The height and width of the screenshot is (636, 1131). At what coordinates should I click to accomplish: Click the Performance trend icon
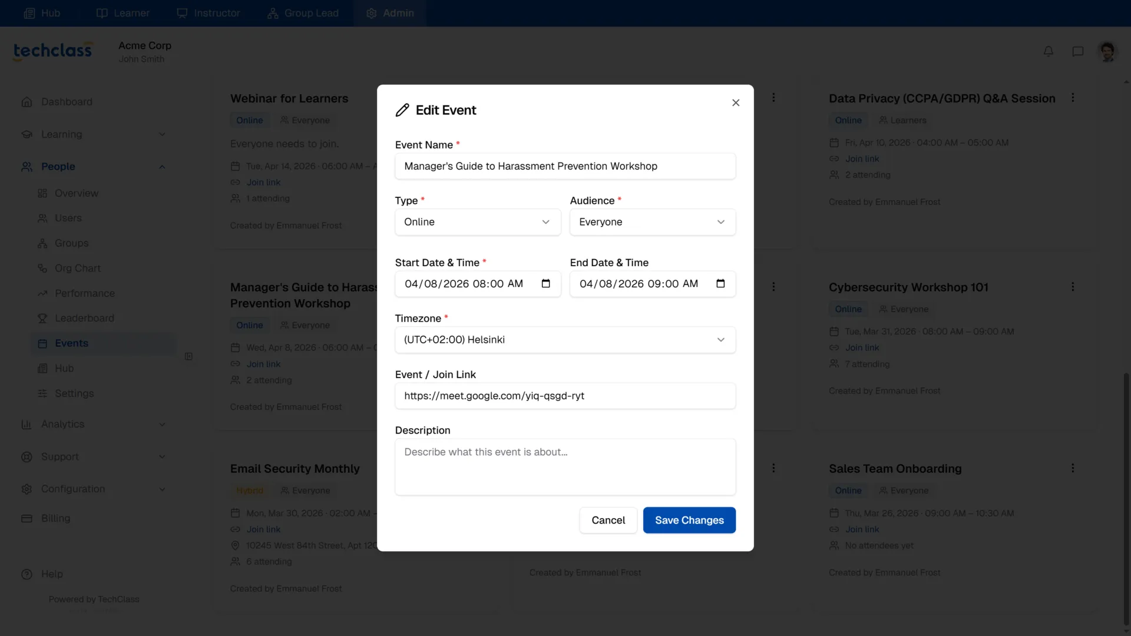coord(42,293)
